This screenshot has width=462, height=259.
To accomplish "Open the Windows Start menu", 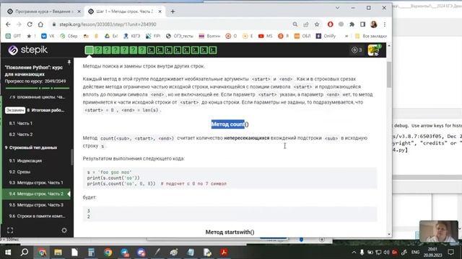I will [x=8, y=253].
